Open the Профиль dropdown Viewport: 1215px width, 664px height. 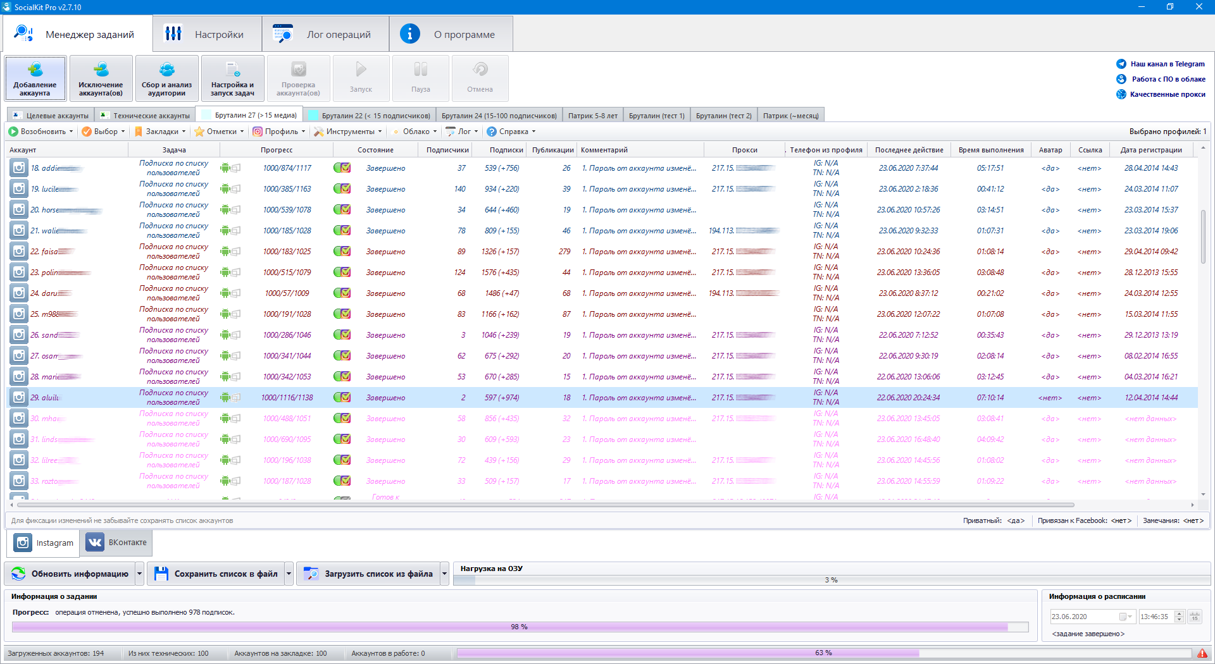[x=279, y=132]
